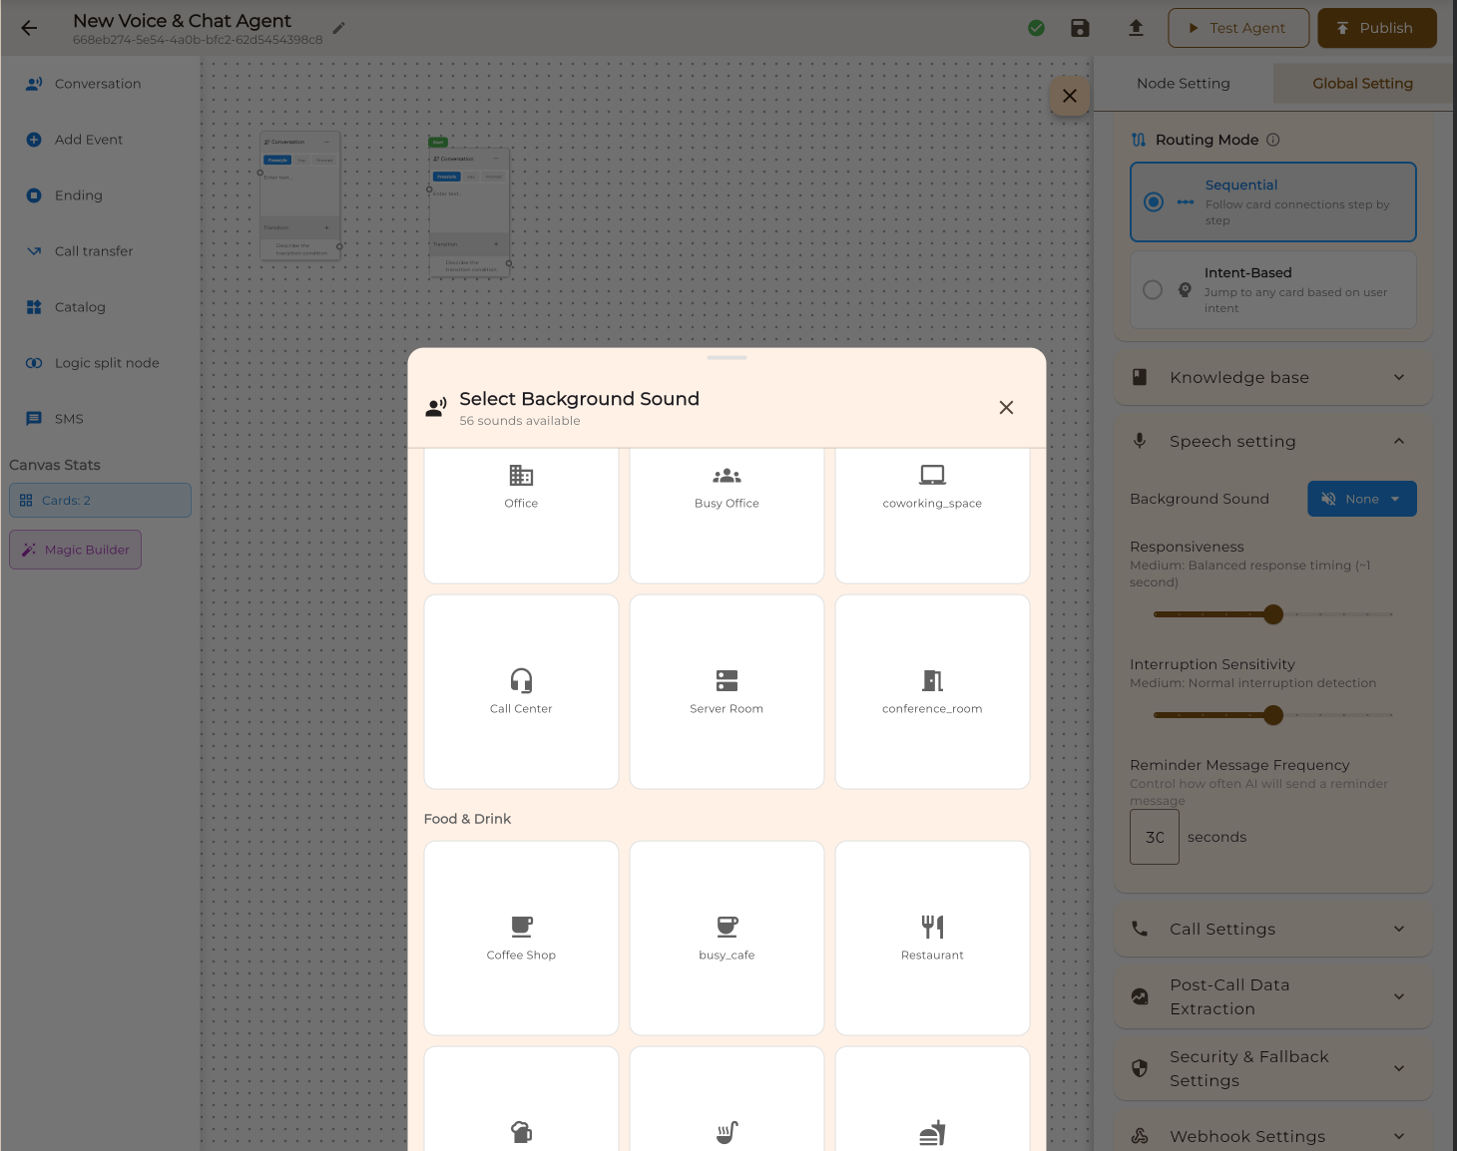Click the Test Agent button
Viewport: 1457px width, 1151px height.
click(1238, 28)
